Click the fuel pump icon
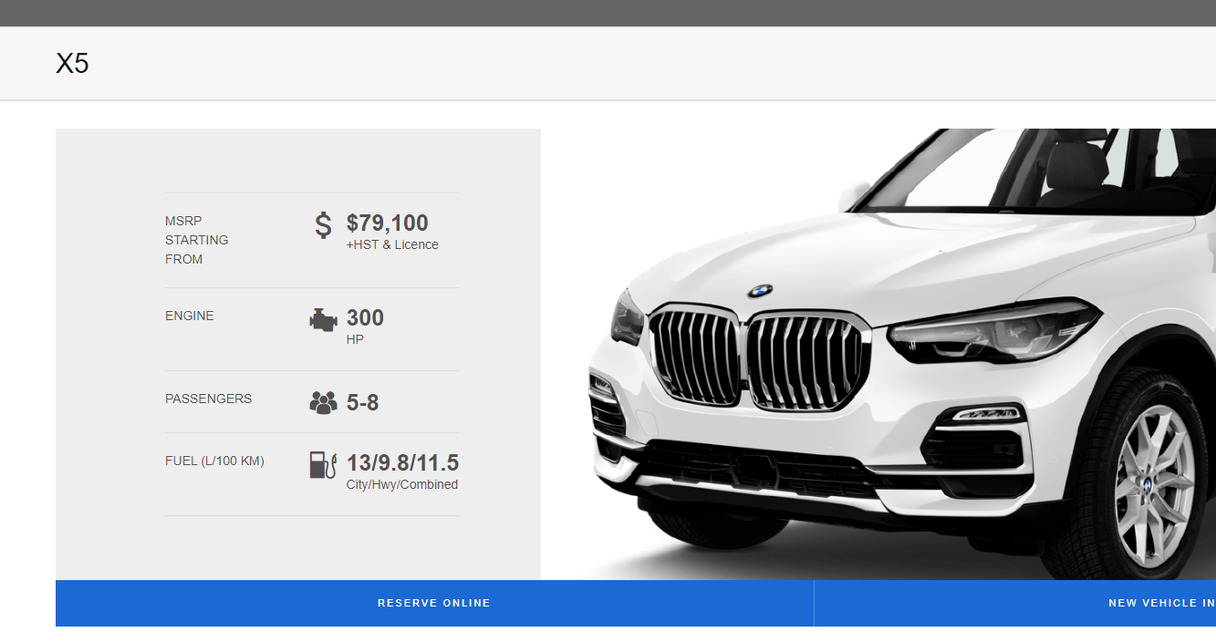Image resolution: width=1216 pixels, height=643 pixels. 323,464
